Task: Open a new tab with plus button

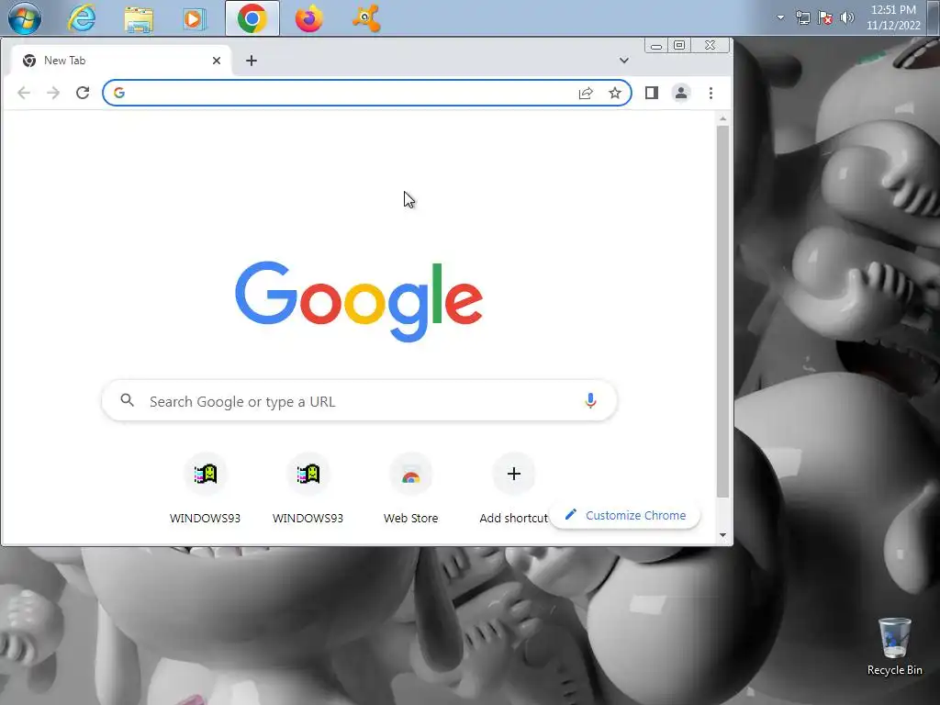Action: coord(252,61)
